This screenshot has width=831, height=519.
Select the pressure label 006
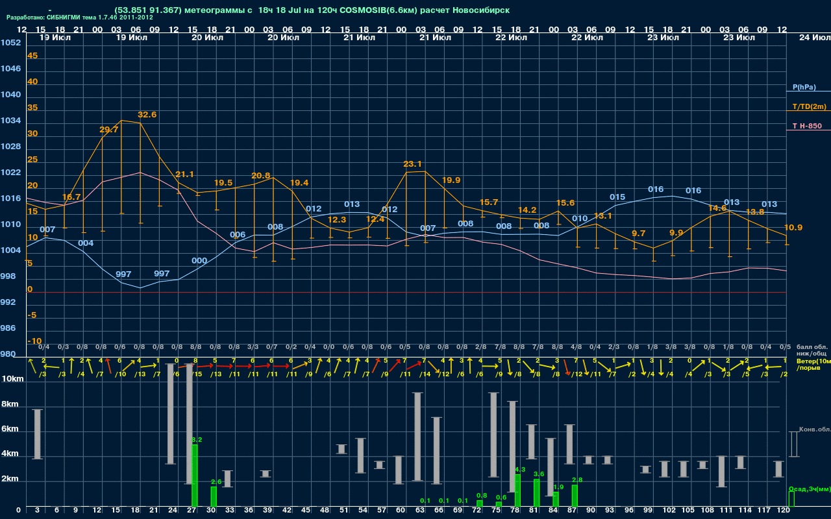tap(238, 235)
